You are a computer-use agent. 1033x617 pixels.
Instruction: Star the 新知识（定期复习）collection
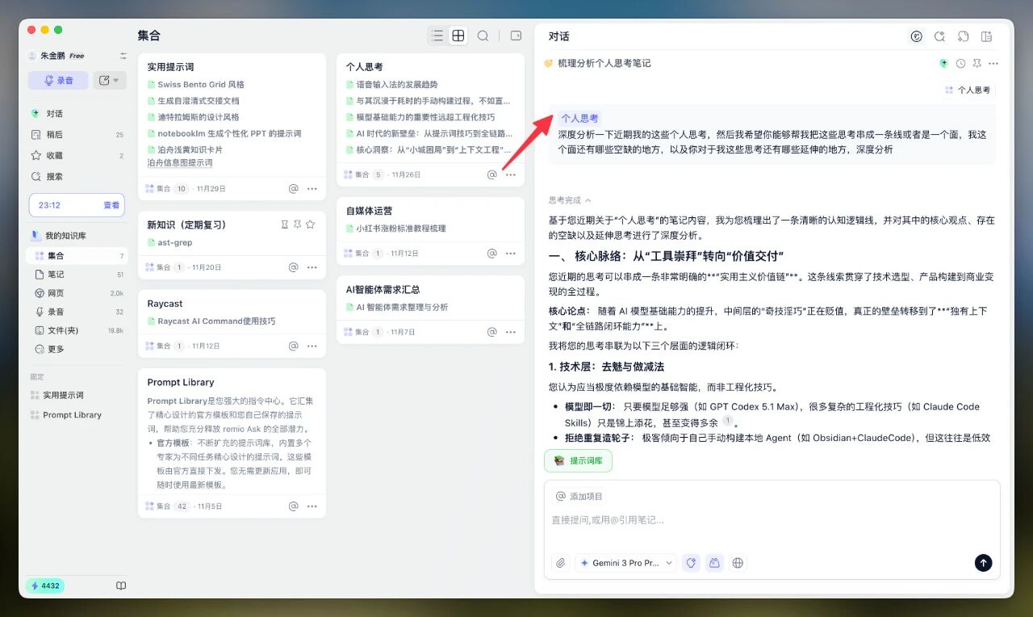click(x=311, y=225)
